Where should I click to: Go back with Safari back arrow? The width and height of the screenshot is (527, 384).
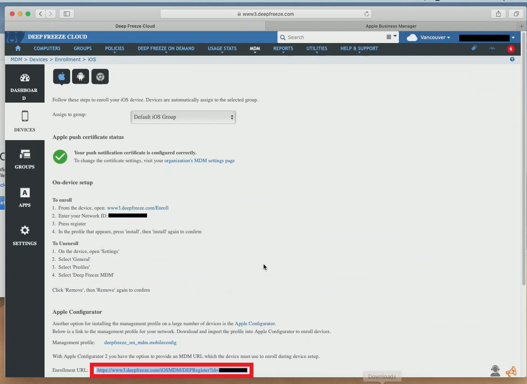coord(40,14)
